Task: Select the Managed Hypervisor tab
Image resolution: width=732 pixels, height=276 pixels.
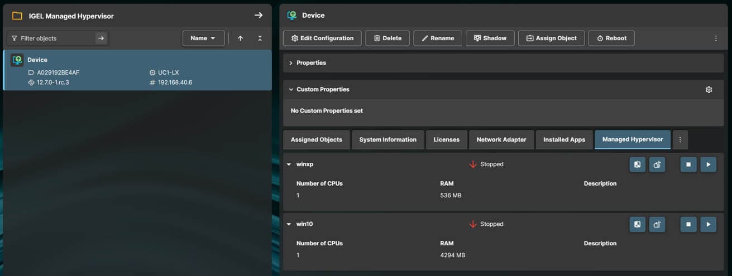Action: (633, 139)
